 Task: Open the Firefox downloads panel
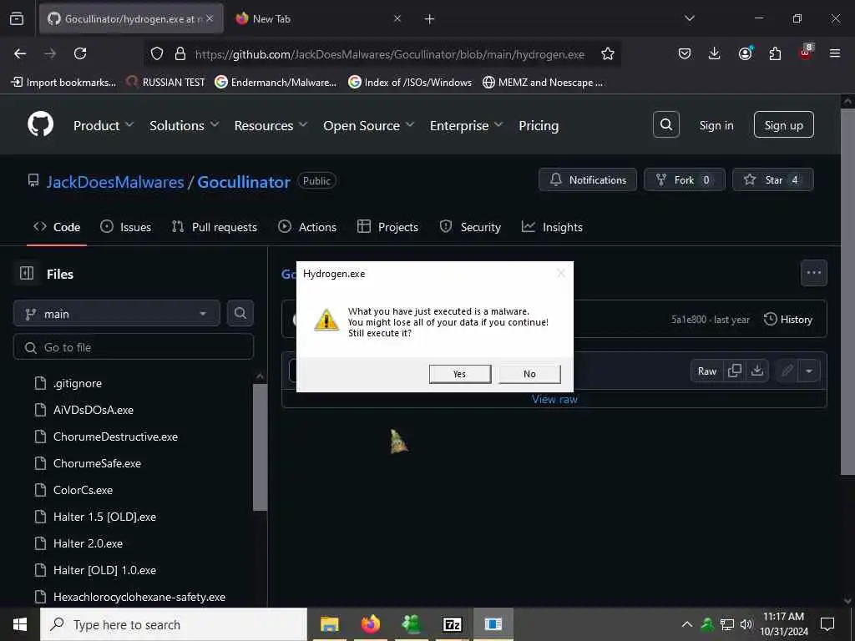[715, 53]
